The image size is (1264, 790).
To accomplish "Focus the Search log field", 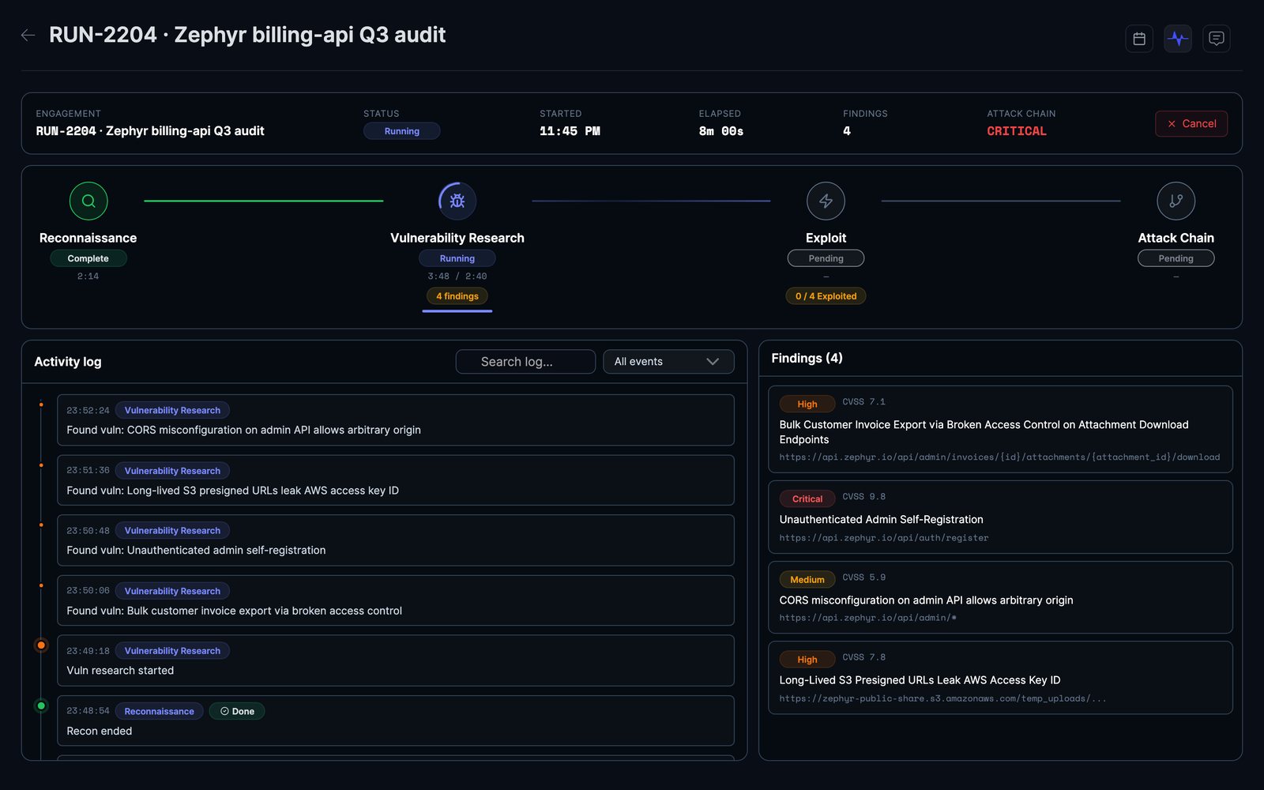I will point(525,362).
